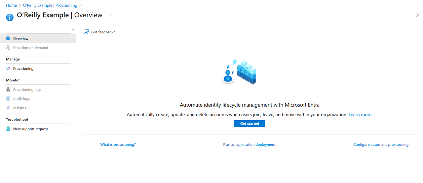Click the Provisioning logs icon
423x183 pixels.
coord(8,90)
